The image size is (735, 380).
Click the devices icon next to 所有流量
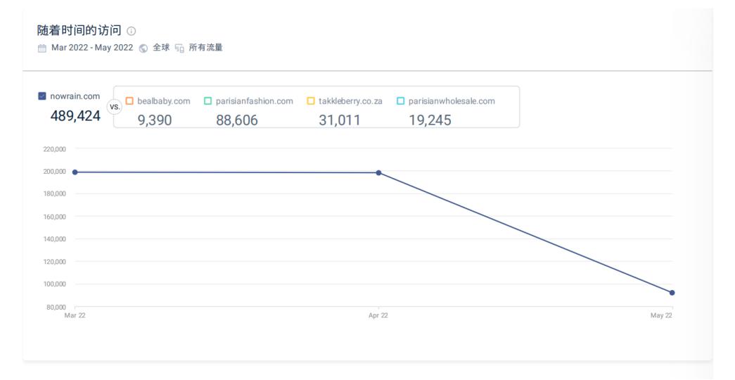pos(179,48)
